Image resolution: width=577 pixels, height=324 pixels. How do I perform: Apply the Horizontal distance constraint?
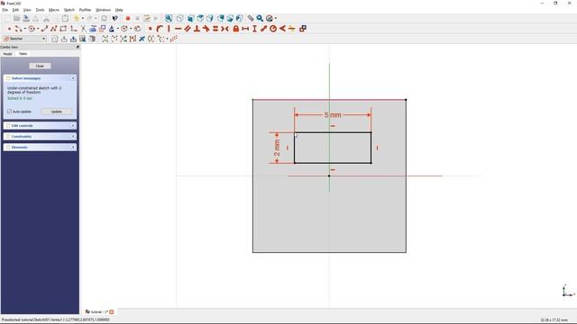tap(245, 29)
